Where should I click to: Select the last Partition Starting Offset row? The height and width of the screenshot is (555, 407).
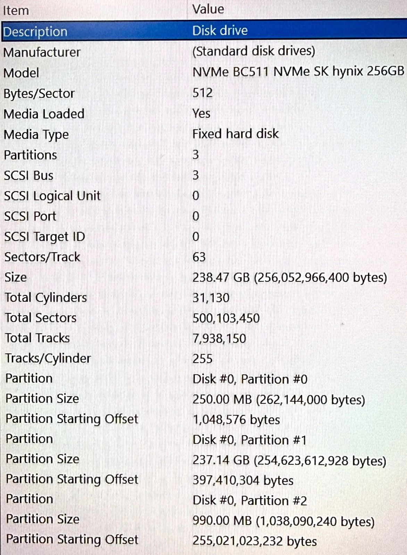[x=203, y=540]
